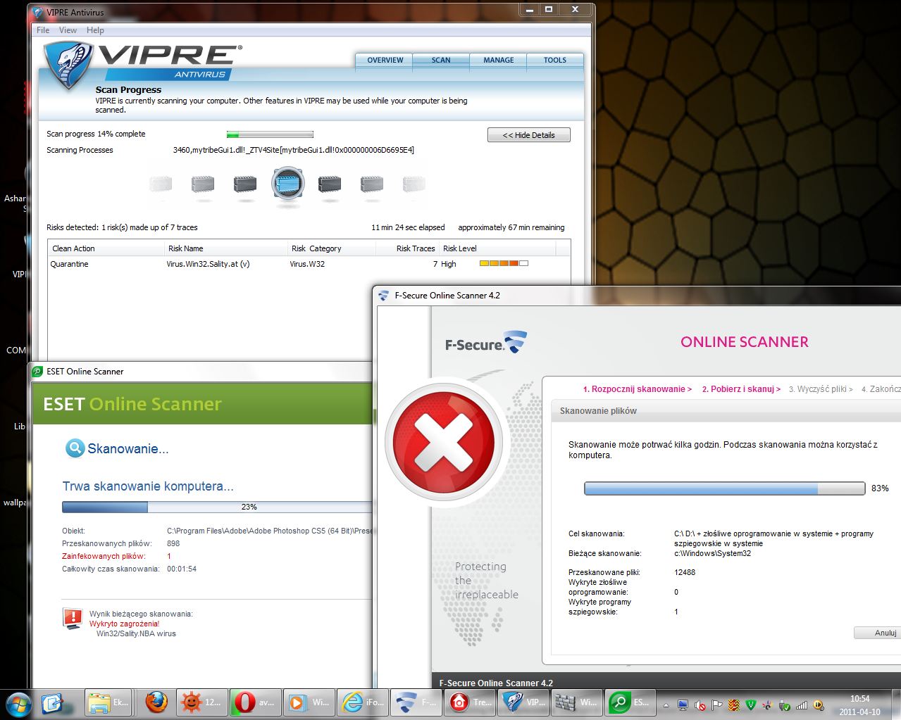
Task: Click step '1. Rozpocznij skanowanie' in F-Secure
Action: click(637, 389)
